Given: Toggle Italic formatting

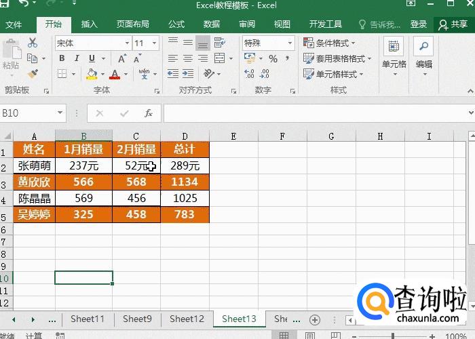Looking at the screenshot, I should 75,59.
